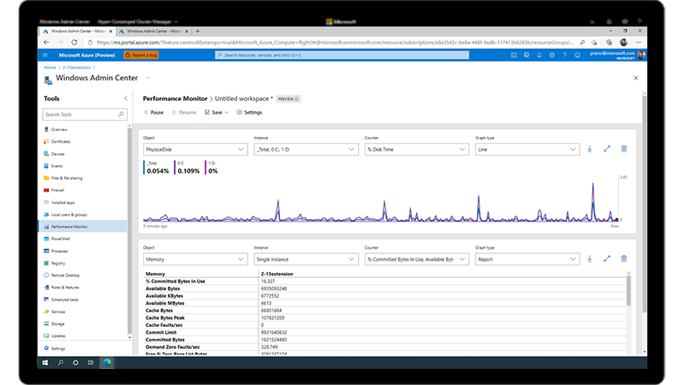Delete the PhysicalDisk graph with trash icon
685x385 pixels.
[x=623, y=149]
